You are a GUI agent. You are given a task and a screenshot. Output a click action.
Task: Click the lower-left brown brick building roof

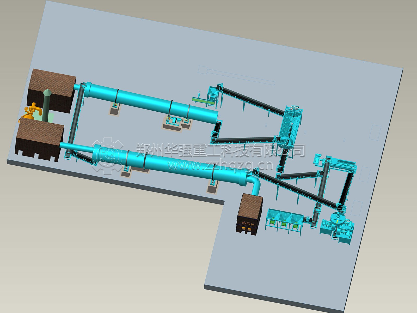click(40, 130)
